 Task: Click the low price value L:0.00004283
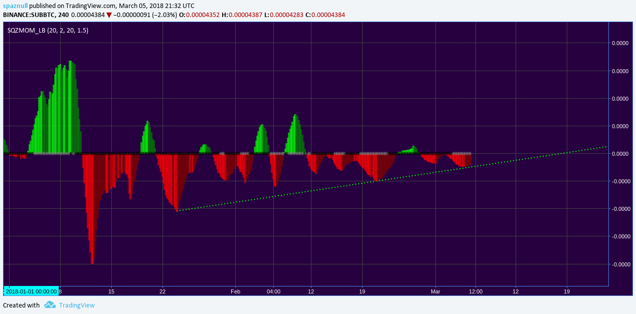283,15
